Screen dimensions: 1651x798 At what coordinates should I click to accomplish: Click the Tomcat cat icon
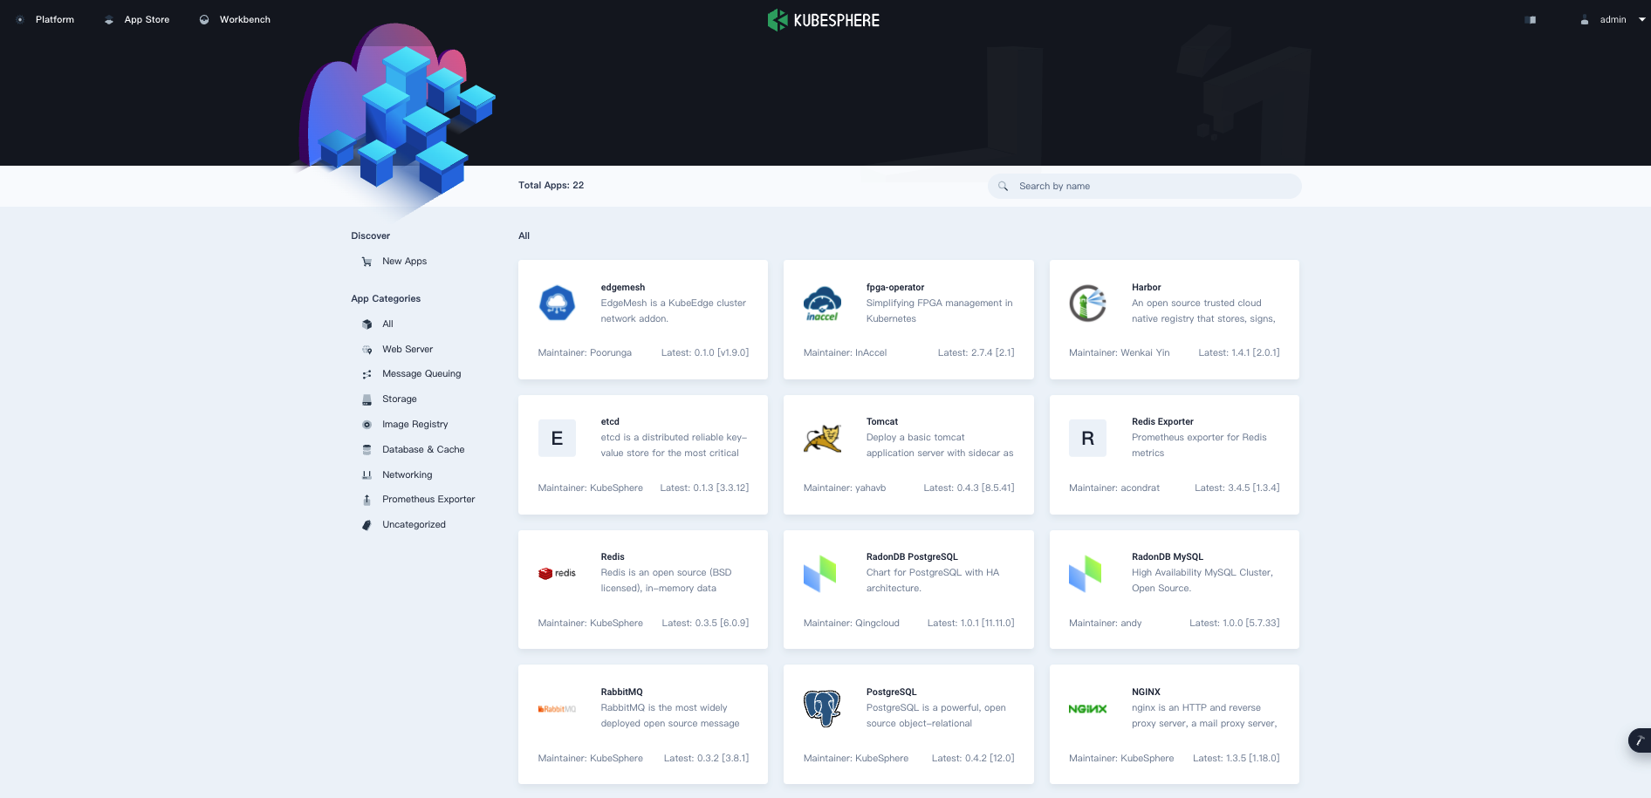click(822, 439)
